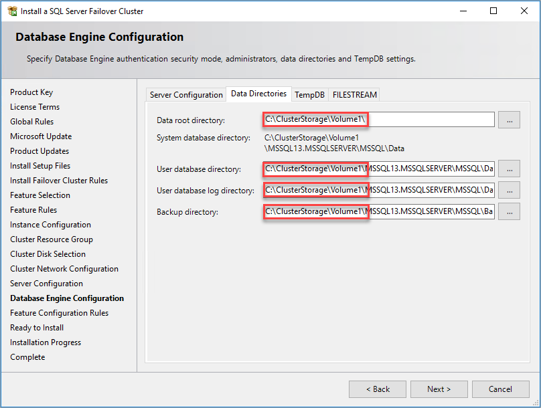Viewport: 541px width, 408px height.
Task: Browse for the Backup directory
Action: (x=509, y=211)
